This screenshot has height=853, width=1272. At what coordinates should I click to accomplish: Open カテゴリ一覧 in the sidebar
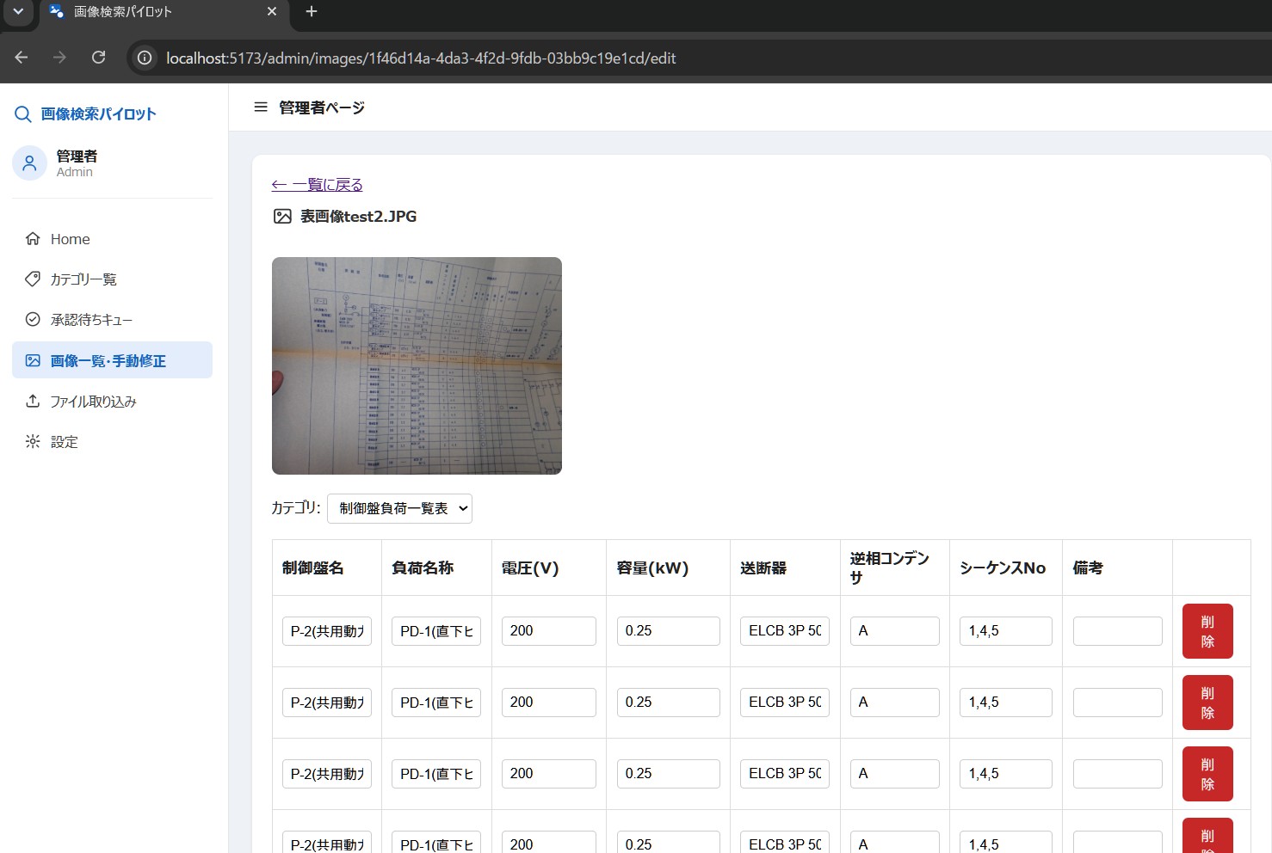point(112,279)
